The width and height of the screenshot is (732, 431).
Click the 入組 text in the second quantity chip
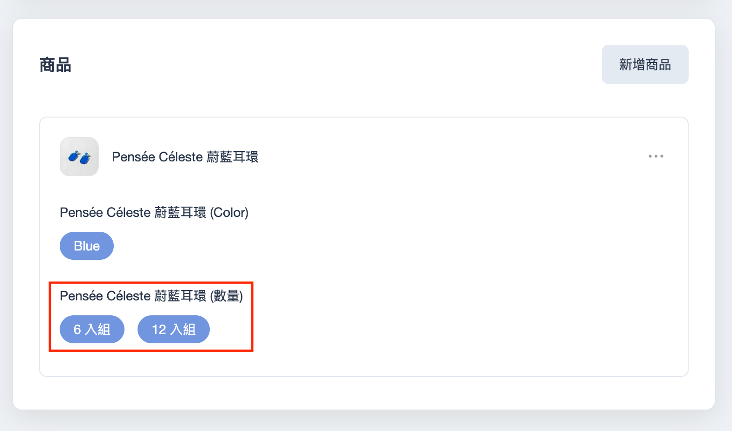pyautogui.click(x=183, y=329)
